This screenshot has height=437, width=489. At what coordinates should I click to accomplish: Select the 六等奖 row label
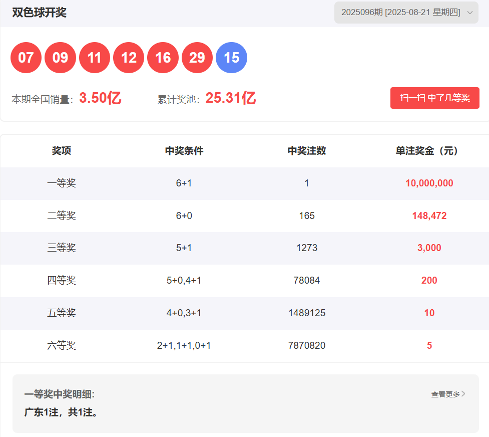[x=62, y=345]
